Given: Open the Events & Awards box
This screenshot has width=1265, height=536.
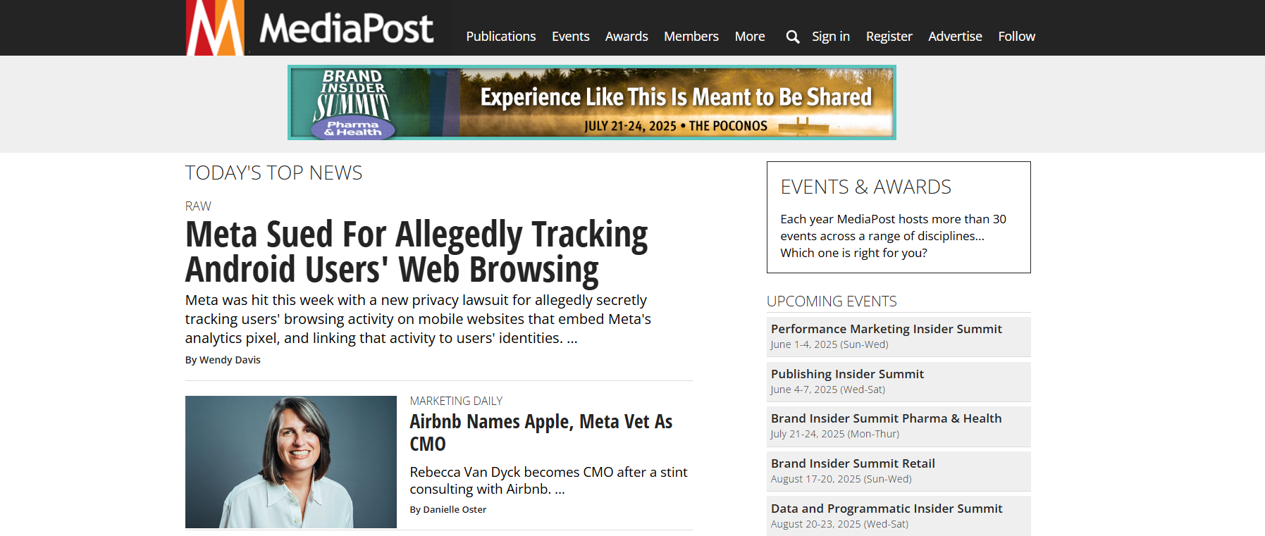Looking at the screenshot, I should point(899,217).
